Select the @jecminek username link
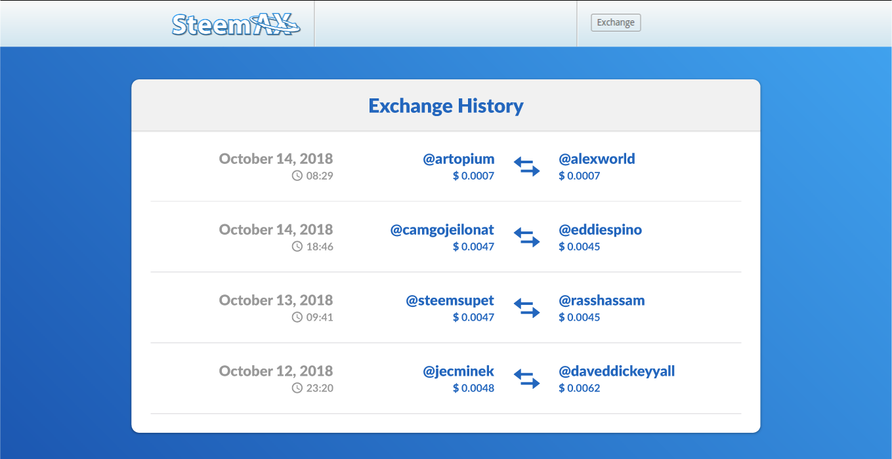892x459 pixels. click(x=458, y=372)
